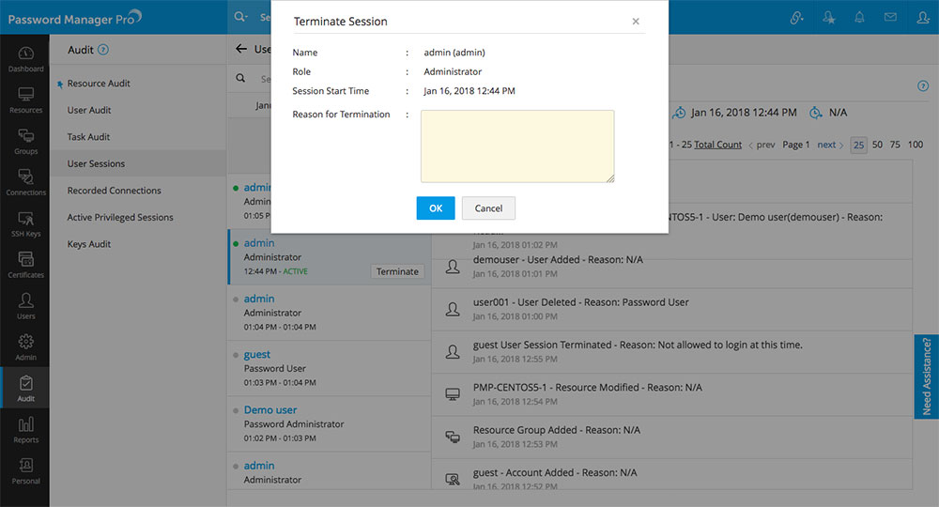
Task: Click OK in Terminate Session dialog
Action: pyautogui.click(x=436, y=208)
